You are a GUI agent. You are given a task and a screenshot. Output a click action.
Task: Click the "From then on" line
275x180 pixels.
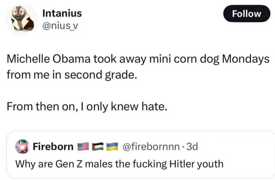tap(86, 107)
